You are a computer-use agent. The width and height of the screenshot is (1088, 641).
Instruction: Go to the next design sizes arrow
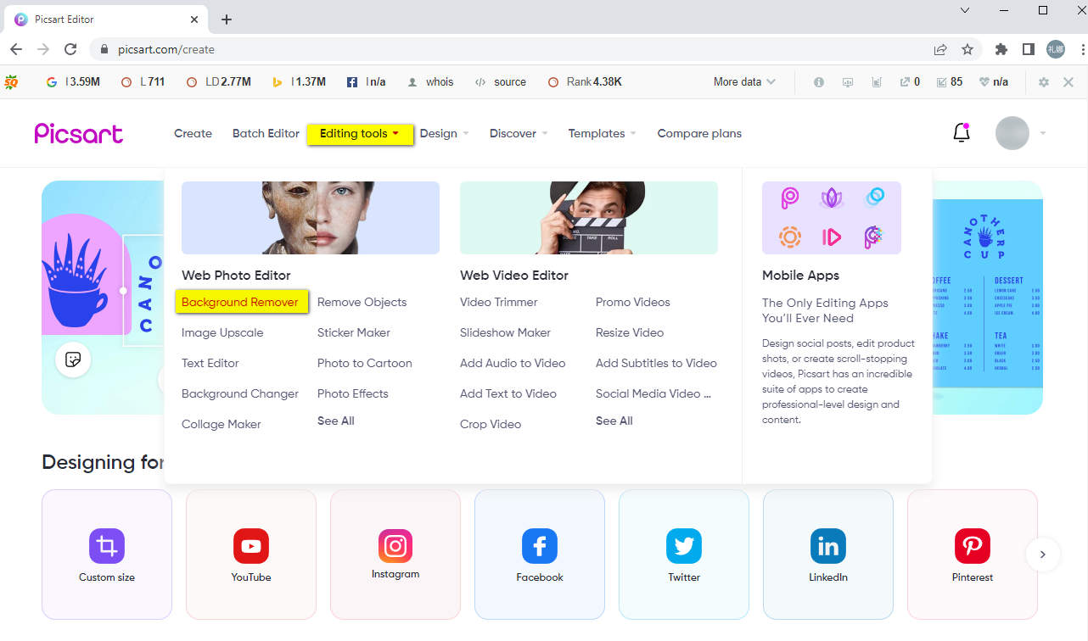coord(1043,555)
